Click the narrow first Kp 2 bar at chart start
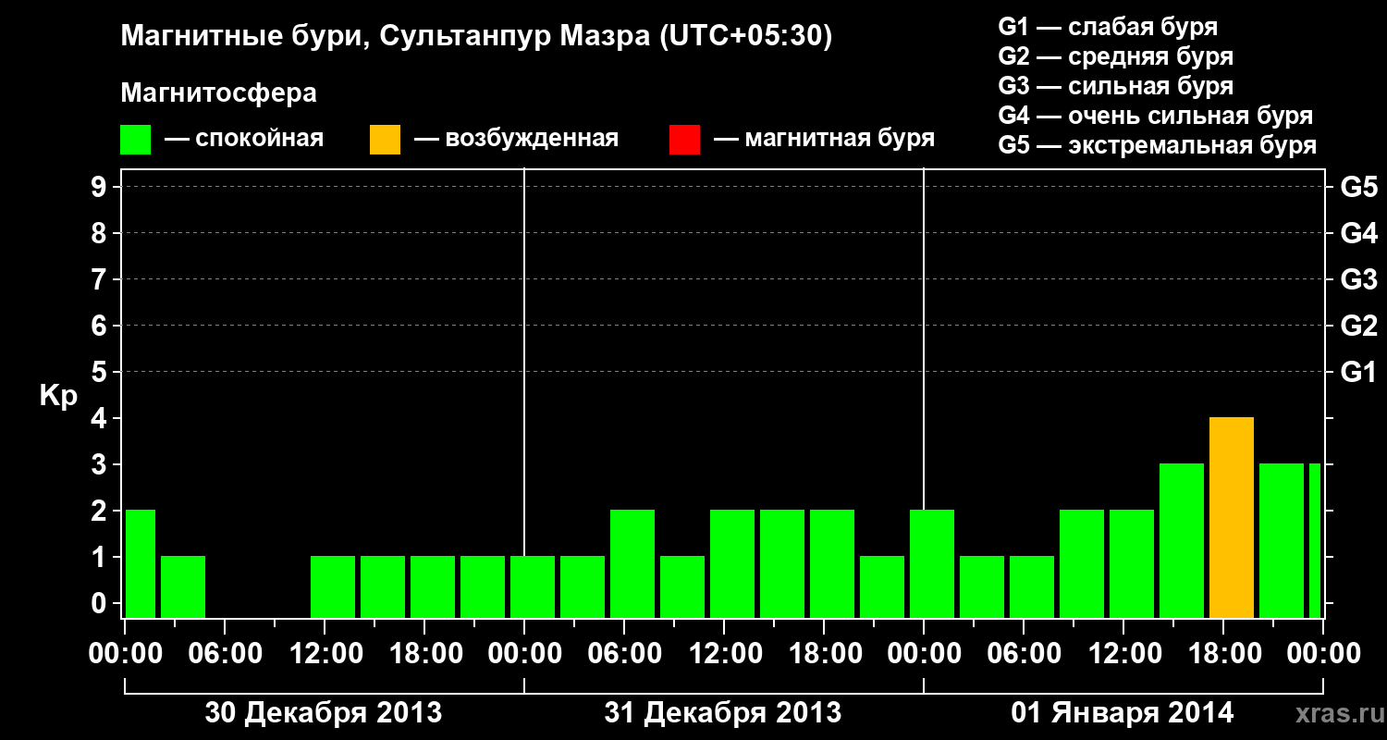Viewport: 1387px width, 740px height. point(141,563)
